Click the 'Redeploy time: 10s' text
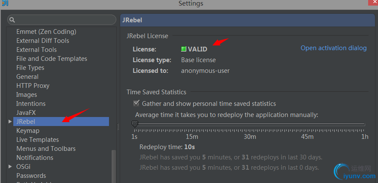This screenshot has height=183, width=378. (x=167, y=147)
